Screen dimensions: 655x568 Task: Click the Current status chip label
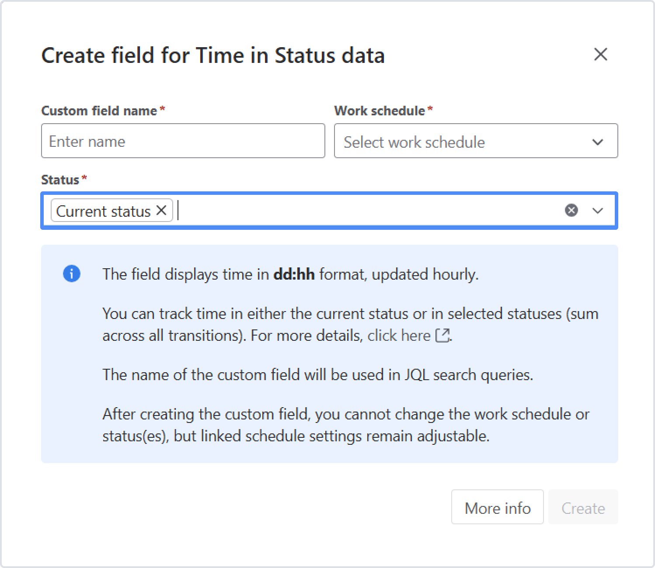(x=104, y=211)
